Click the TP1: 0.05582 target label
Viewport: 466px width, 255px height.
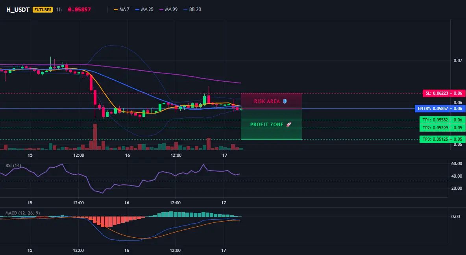tap(435, 120)
